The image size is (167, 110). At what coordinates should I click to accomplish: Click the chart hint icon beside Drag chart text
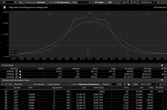(x=5, y=7)
